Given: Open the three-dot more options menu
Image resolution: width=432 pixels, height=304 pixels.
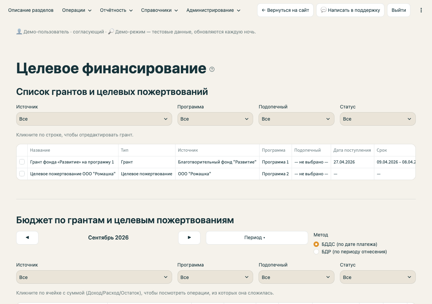Looking at the screenshot, I should click(x=421, y=10).
